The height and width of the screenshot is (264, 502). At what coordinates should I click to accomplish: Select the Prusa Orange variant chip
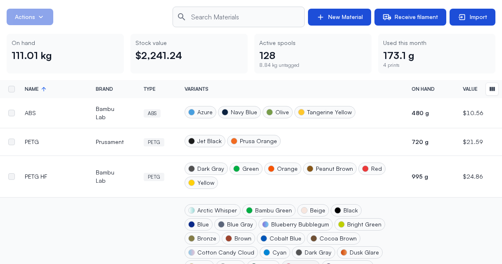pyautogui.click(x=254, y=141)
